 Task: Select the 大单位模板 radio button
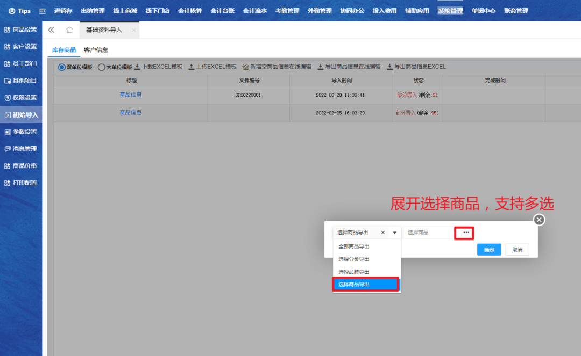[x=101, y=67]
